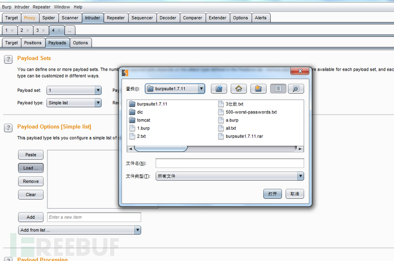Expand the file type dropdown
394x261 pixels.
300,176
